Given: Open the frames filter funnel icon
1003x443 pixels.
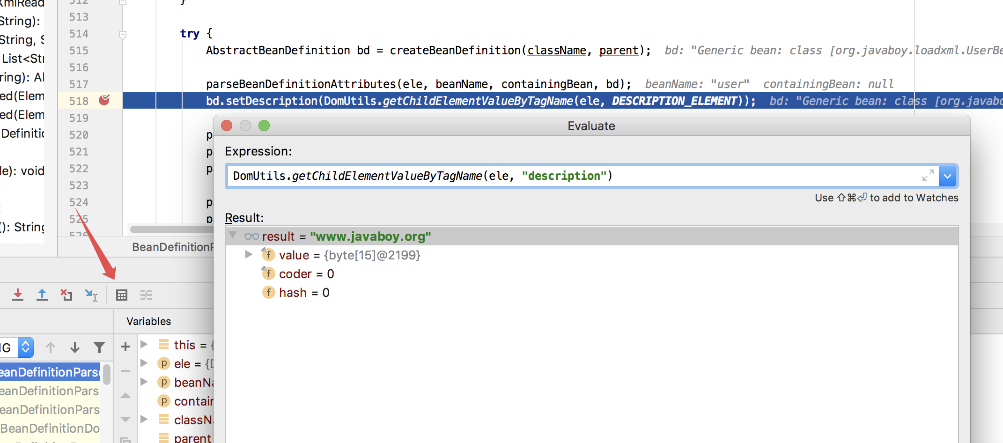Looking at the screenshot, I should (99, 347).
